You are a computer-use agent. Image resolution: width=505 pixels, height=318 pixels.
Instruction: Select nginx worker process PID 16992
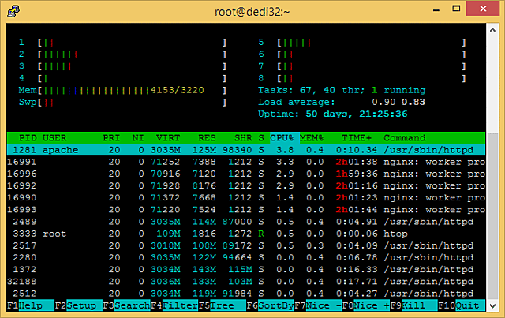coord(246,186)
